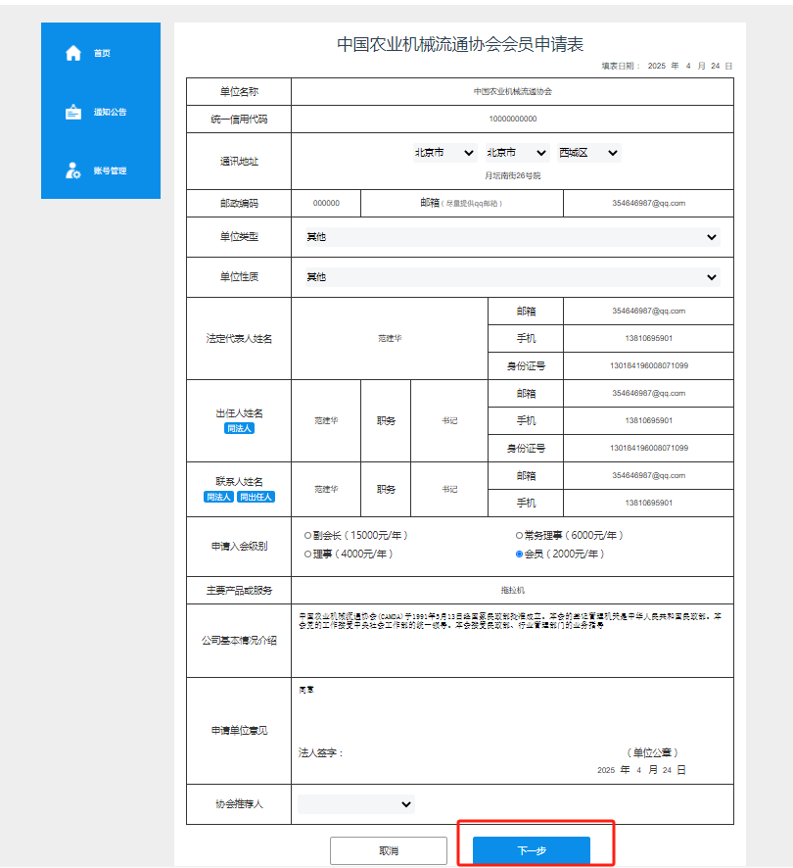Image resolution: width=793 pixels, height=868 pixels.
Task: Click the 出任人 邮箱 field
Action: click(648, 393)
